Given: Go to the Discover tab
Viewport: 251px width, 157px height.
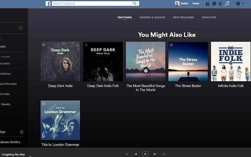Looking at the screenshot, I should pyautogui.click(x=209, y=18).
